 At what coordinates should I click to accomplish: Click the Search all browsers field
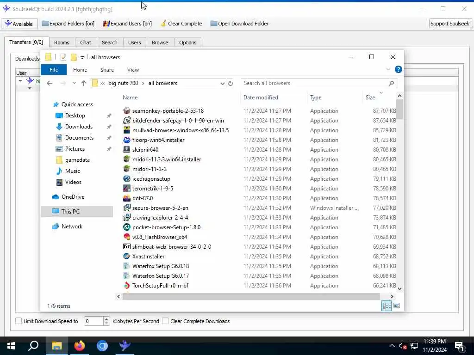(x=319, y=83)
